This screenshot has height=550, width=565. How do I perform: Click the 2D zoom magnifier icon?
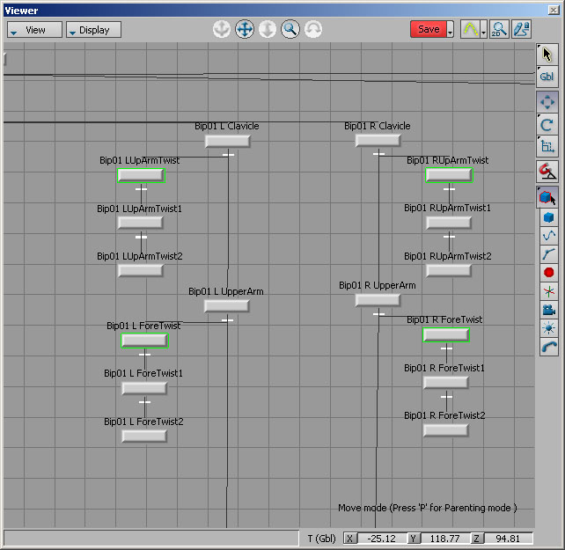click(x=499, y=29)
